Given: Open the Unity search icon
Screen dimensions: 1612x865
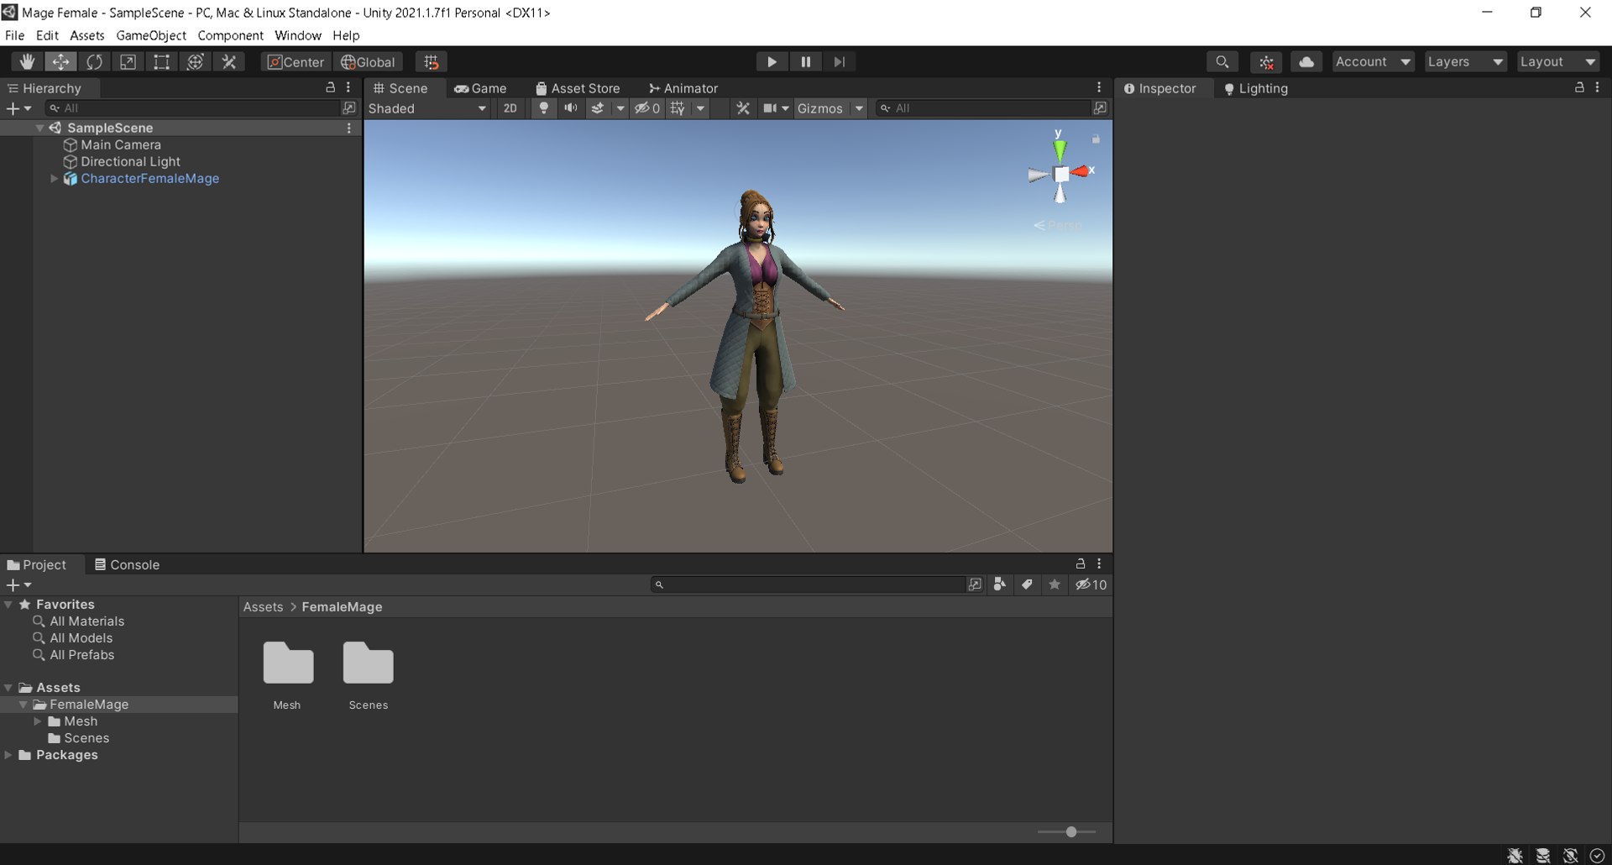Looking at the screenshot, I should 1222,62.
